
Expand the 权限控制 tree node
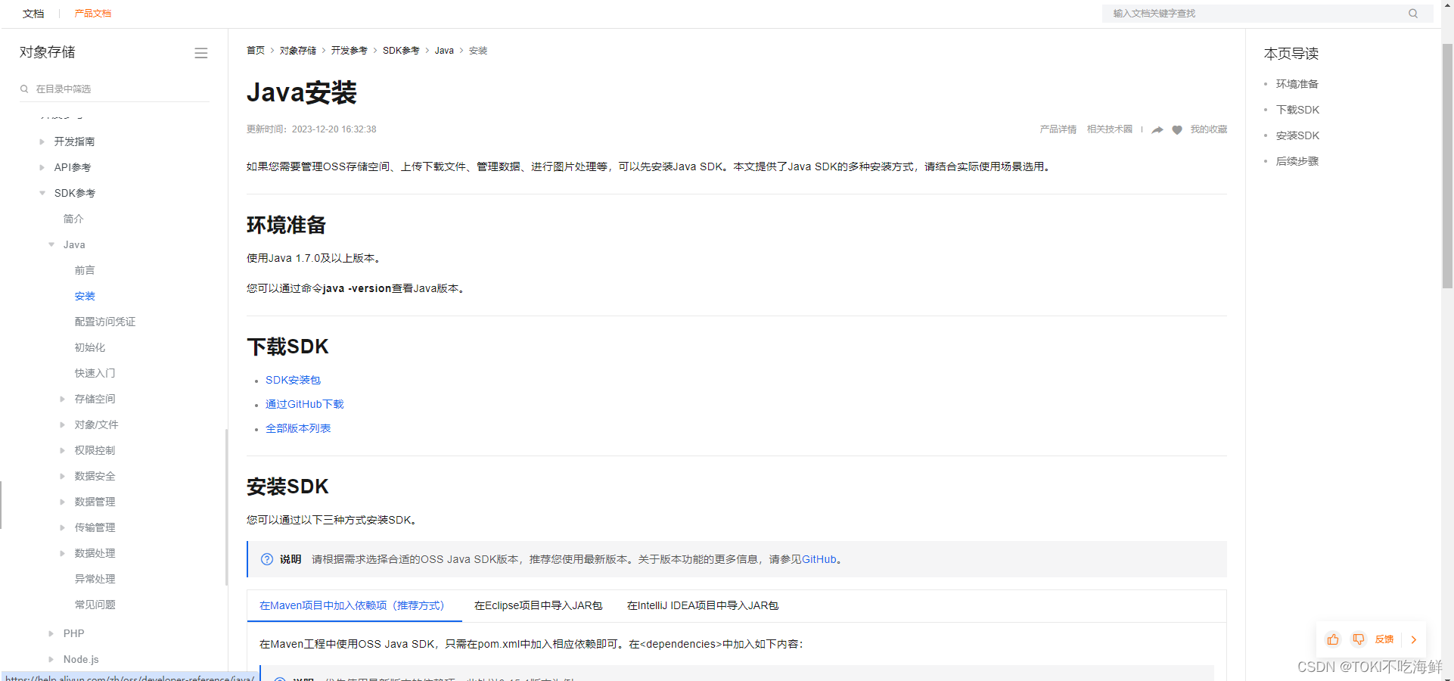(x=62, y=450)
